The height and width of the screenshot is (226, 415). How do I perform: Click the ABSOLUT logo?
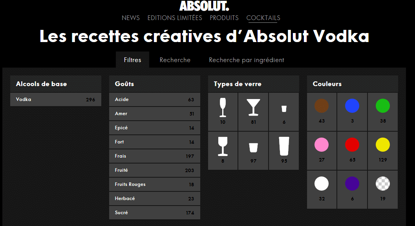(x=204, y=6)
